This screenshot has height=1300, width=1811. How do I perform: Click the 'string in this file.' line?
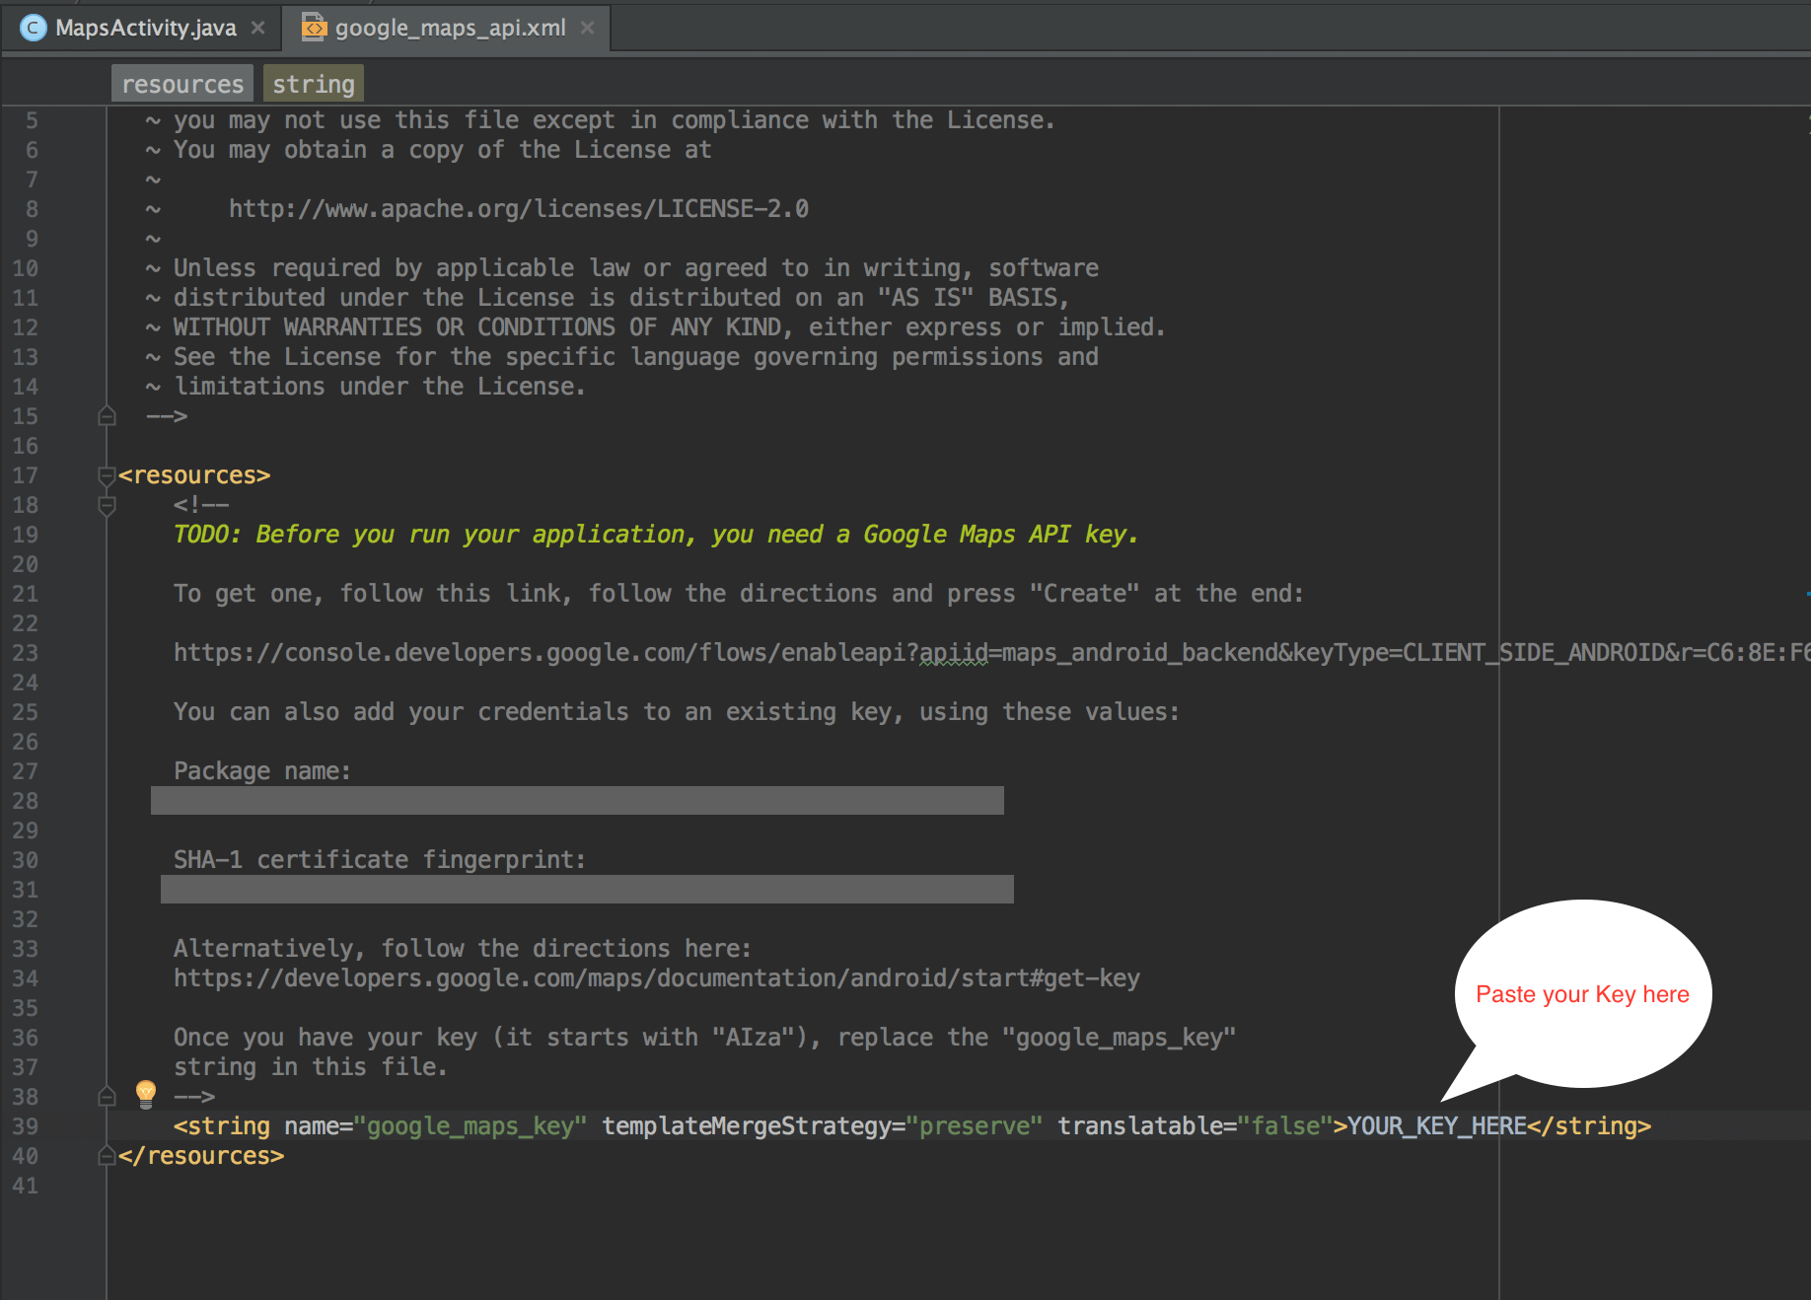[x=311, y=1067]
